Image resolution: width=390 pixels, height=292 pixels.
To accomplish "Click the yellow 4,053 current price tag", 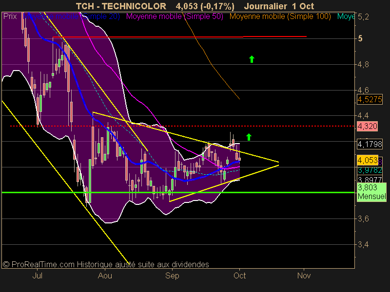I will click(368, 161).
